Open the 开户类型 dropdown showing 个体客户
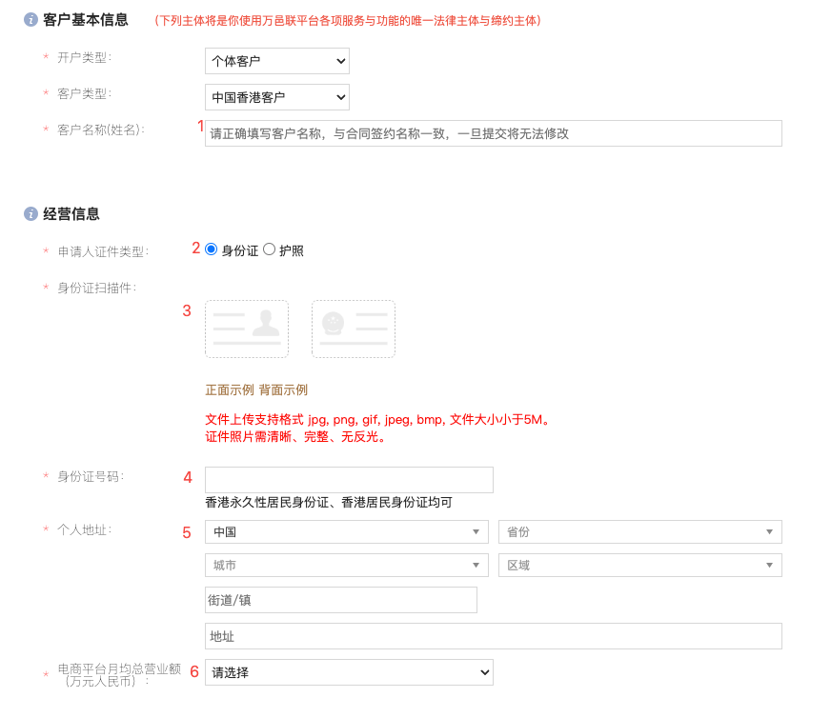 (x=277, y=61)
